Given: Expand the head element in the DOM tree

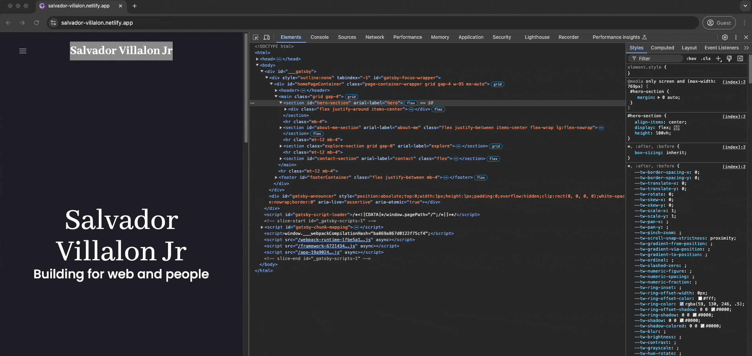Looking at the screenshot, I should pyautogui.click(x=257, y=59).
